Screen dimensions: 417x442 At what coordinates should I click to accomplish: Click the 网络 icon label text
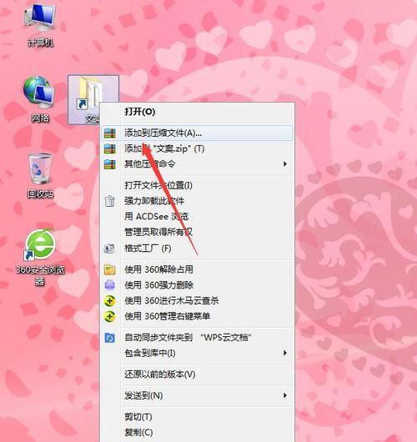click(x=40, y=118)
